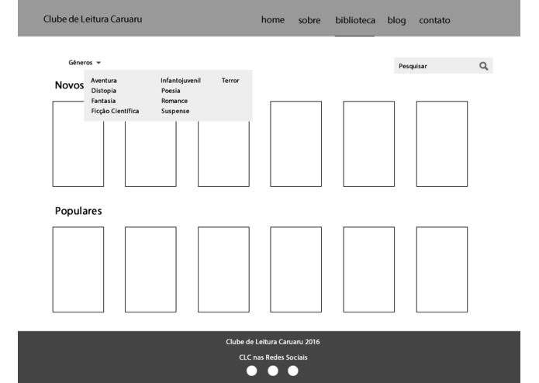The width and height of the screenshot is (539, 383).
Task: Select the biblioteca nav tab
Action: pyautogui.click(x=355, y=20)
